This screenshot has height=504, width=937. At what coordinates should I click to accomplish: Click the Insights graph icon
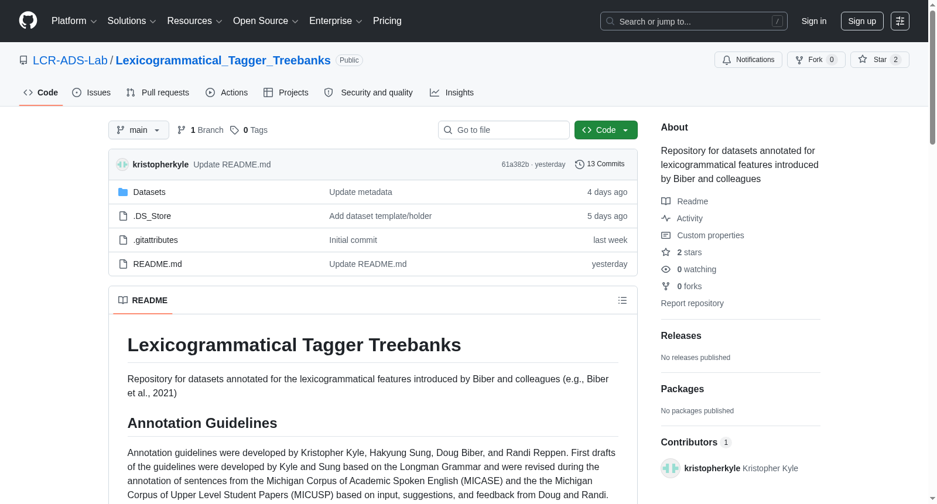coord(435,92)
